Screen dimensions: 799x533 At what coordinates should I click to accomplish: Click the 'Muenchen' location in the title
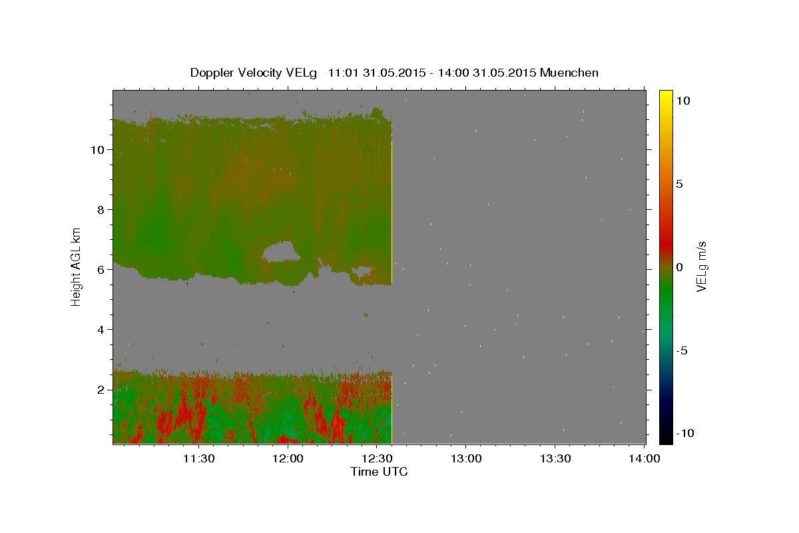[570, 73]
